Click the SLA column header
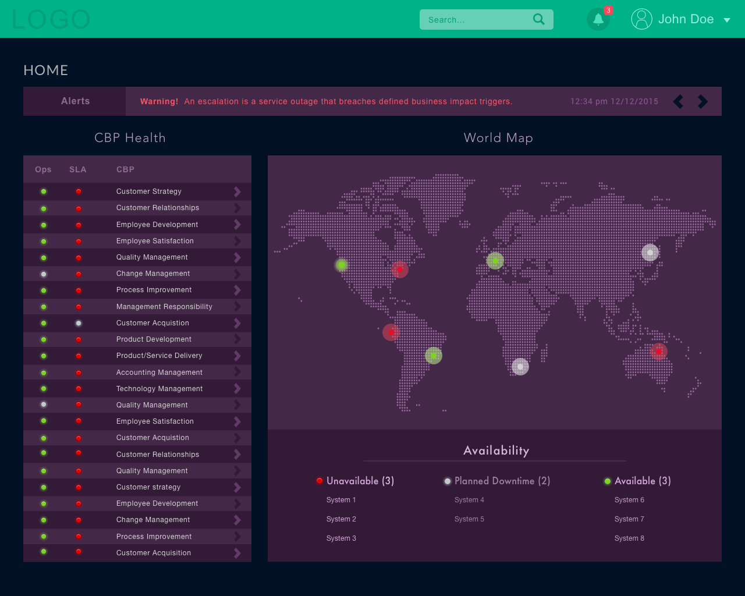 [78, 169]
